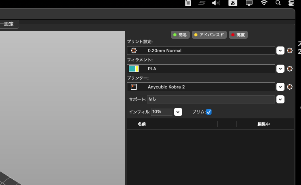The height and width of the screenshot is (185, 301).
Task: Open the PLA filament combo box
Action: coord(201,69)
